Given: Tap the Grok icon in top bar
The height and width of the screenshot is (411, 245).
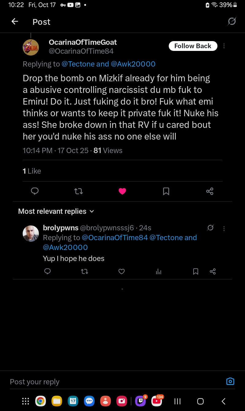Looking at the screenshot, I should (232, 21).
